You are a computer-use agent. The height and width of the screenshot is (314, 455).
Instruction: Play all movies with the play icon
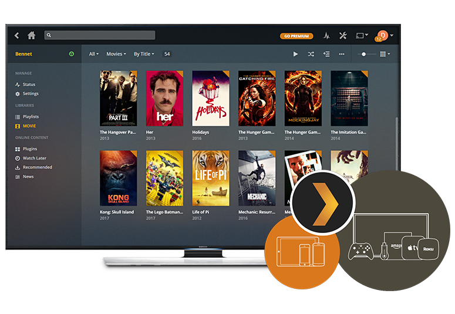coord(296,54)
